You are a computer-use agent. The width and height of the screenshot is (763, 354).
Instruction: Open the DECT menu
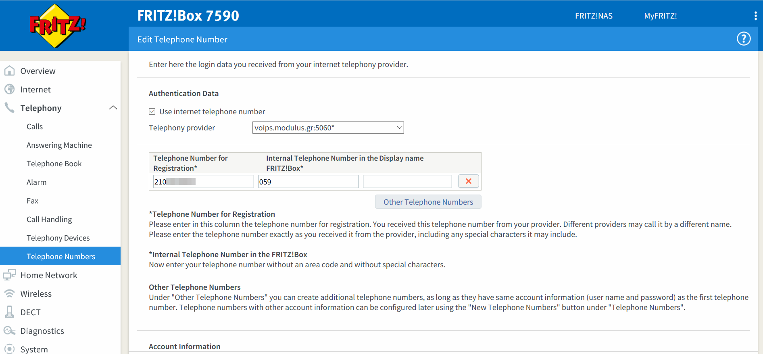coord(30,312)
